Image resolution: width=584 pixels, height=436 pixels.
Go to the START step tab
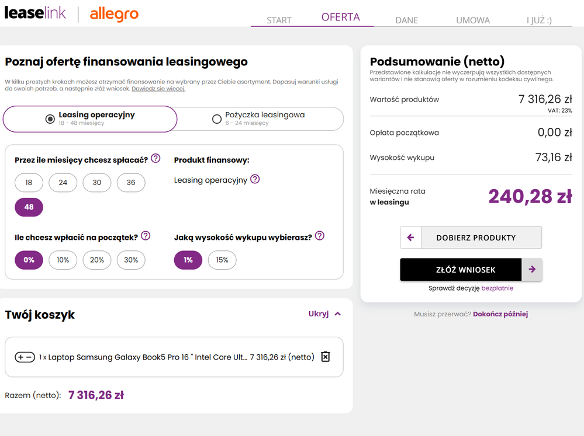pyautogui.click(x=279, y=20)
